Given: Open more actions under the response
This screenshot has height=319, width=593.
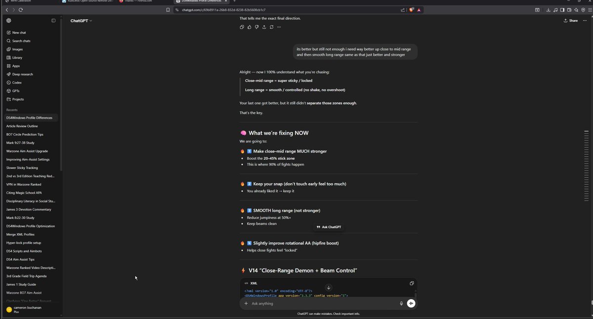Looking at the screenshot, I should click(279, 27).
